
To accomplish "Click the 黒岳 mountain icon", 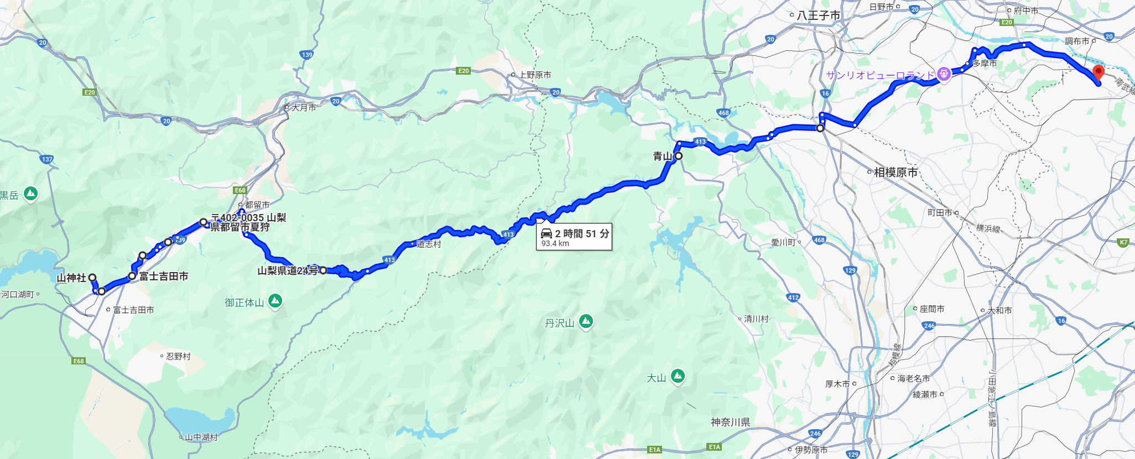I will click(x=30, y=194).
